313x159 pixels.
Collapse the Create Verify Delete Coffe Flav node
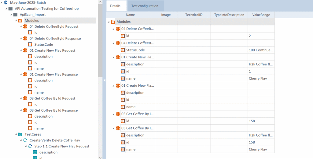tap(21, 140)
